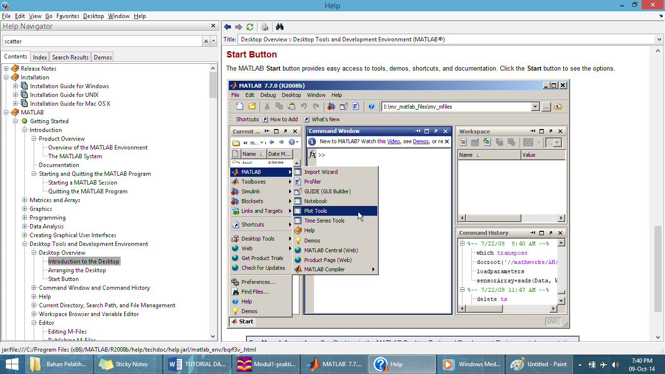Screen dimensions: 665x374
Task: Click the airplane mode icon in system tray
Action: click(x=604, y=364)
